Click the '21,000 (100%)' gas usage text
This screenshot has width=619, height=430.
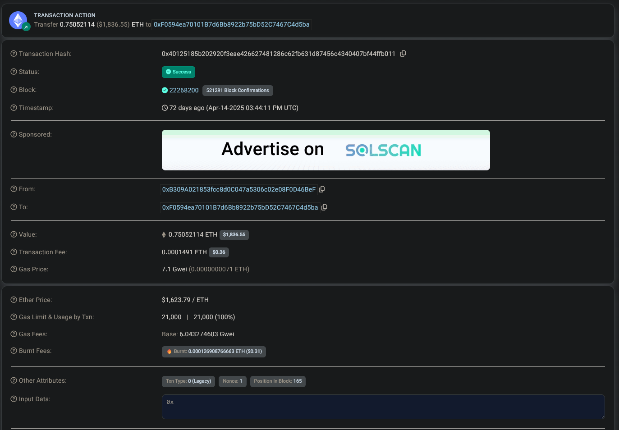[214, 317]
